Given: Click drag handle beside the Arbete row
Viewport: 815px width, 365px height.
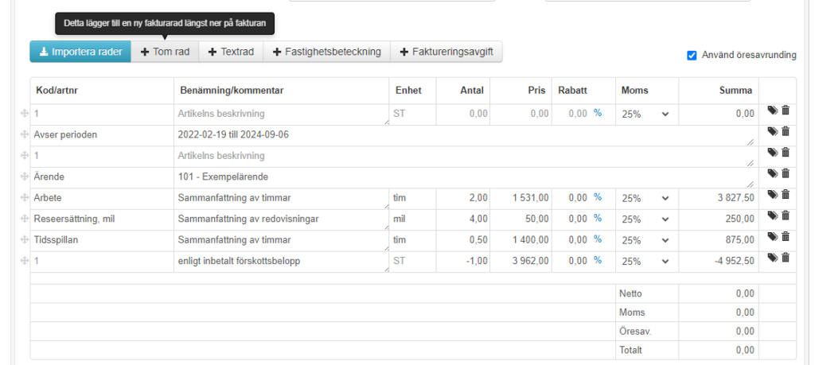Looking at the screenshot, I should click(24, 198).
